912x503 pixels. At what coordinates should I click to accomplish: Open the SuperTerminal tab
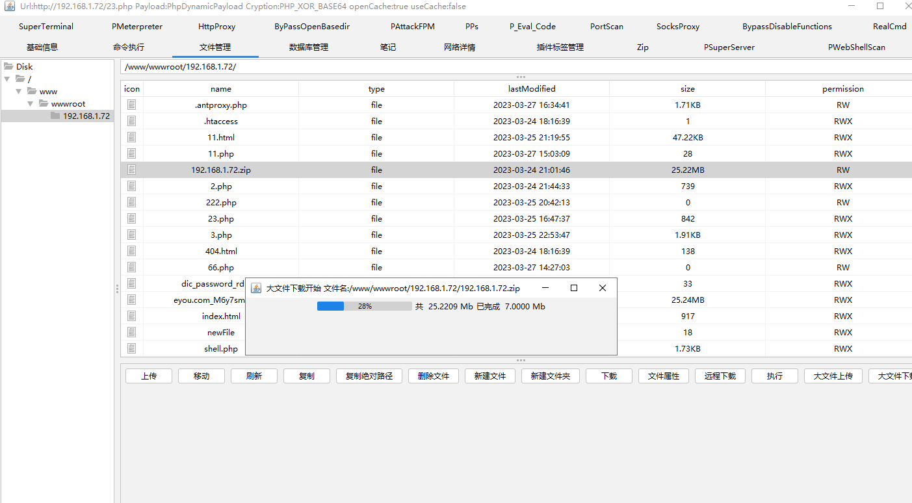(x=46, y=27)
